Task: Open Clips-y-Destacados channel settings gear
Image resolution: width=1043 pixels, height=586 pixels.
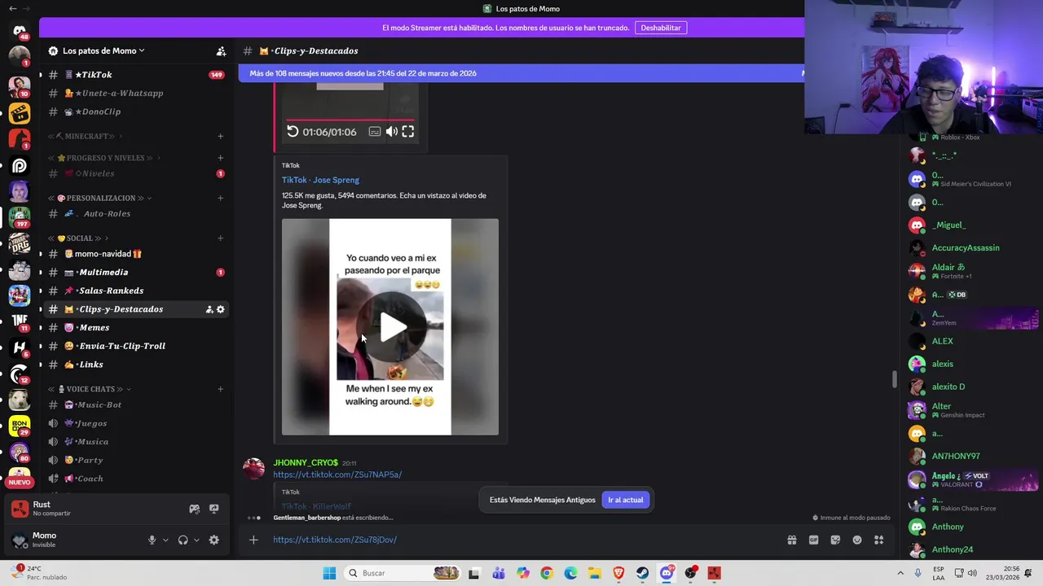Action: pos(221,309)
